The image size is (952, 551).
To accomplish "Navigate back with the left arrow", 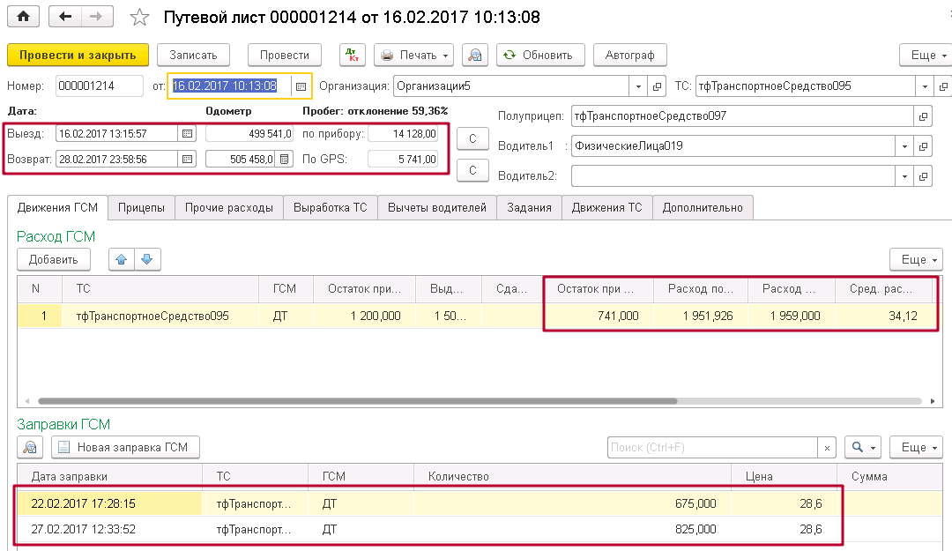I will coord(64,17).
